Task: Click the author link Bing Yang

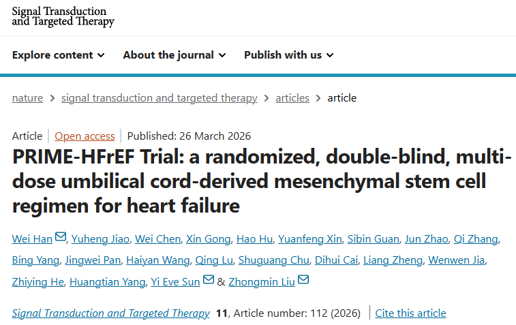Action: pos(35,260)
